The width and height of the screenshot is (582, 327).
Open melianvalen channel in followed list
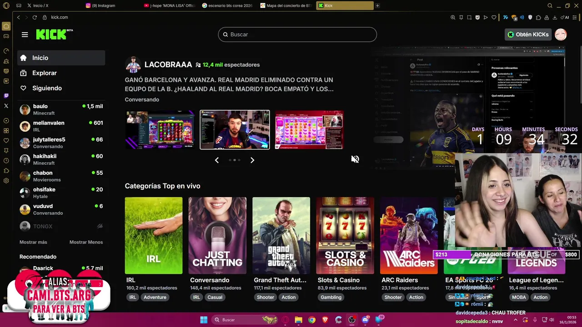click(x=61, y=126)
